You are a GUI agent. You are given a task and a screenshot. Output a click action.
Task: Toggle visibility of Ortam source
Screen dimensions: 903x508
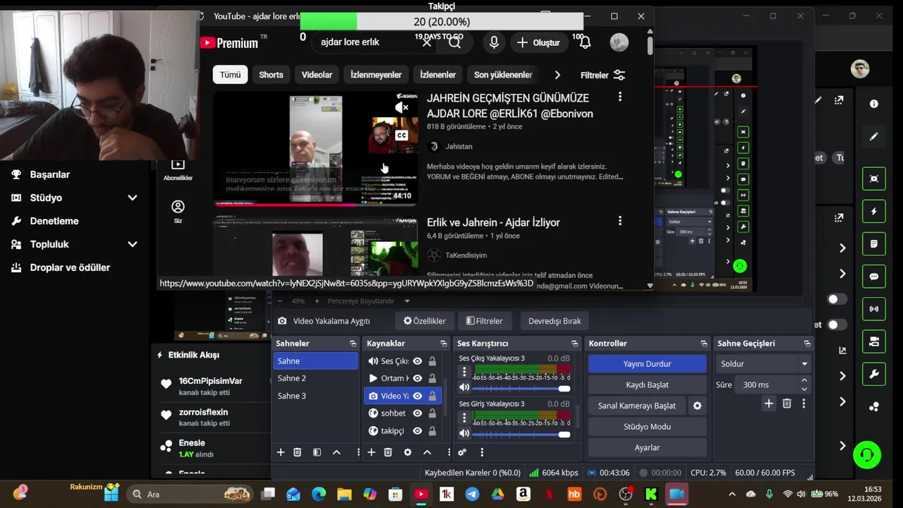tap(418, 378)
